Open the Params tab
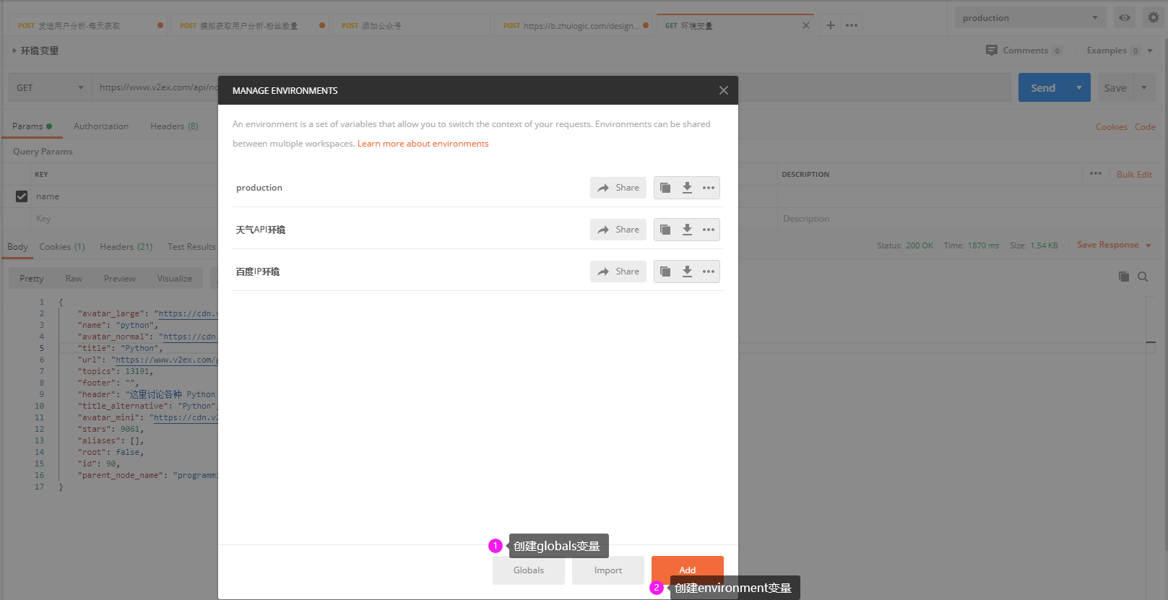Screen dimensions: 1168x600 32,126
